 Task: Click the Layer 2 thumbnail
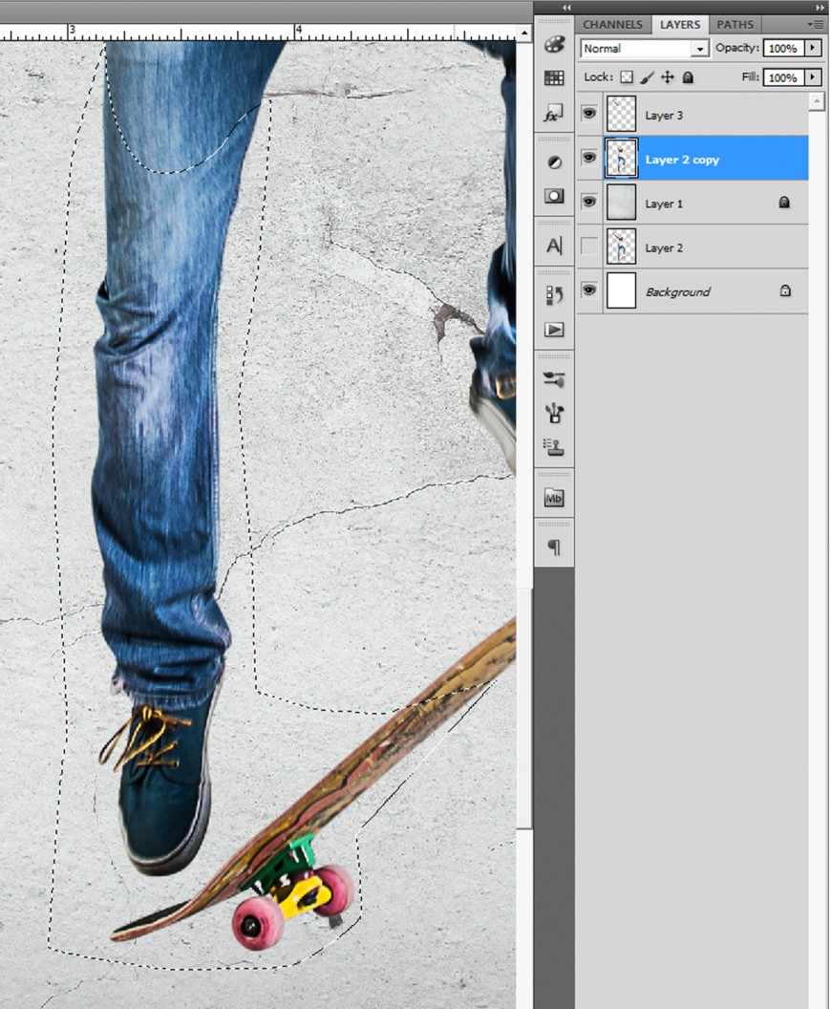pyautogui.click(x=621, y=247)
